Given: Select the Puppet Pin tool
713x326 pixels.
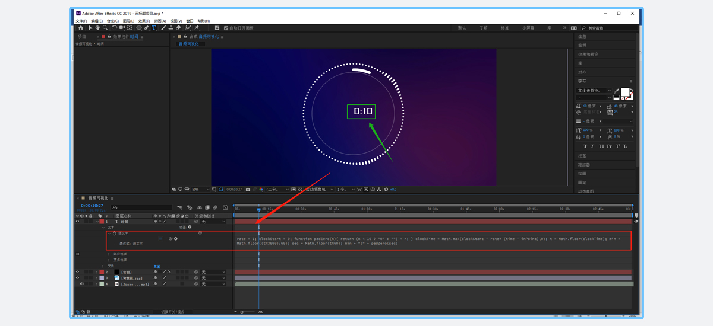Looking at the screenshot, I should [x=197, y=28].
